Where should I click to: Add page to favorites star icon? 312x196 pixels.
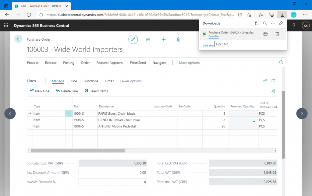(249, 15)
